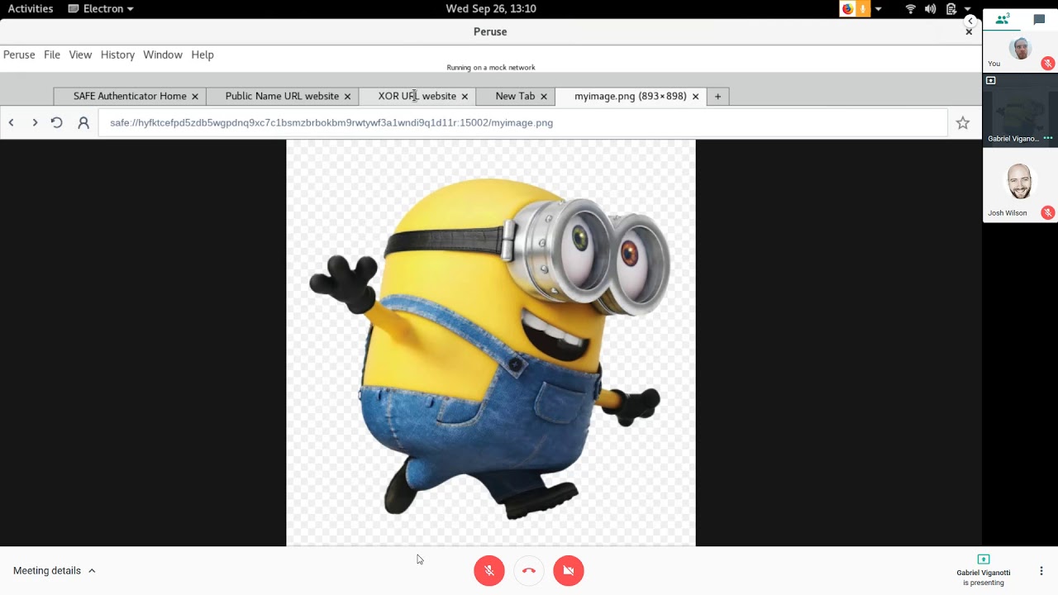Open the Window menu

click(x=163, y=55)
